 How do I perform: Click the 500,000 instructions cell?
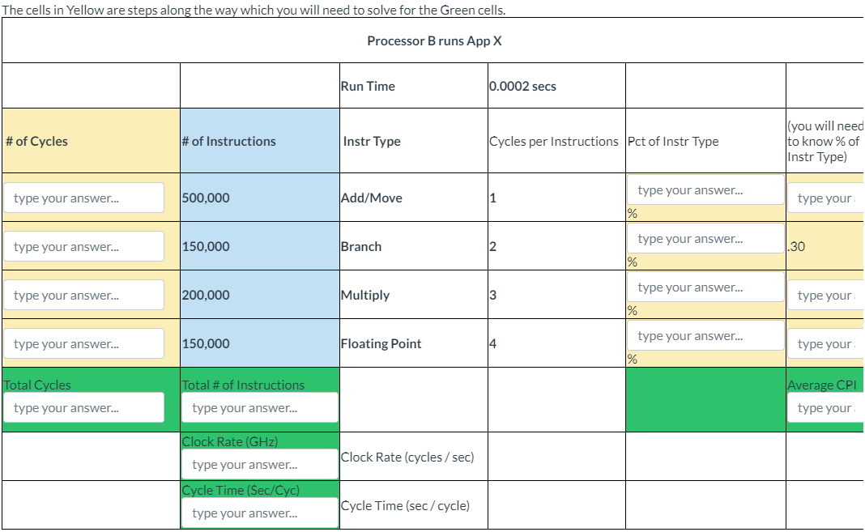(x=260, y=198)
